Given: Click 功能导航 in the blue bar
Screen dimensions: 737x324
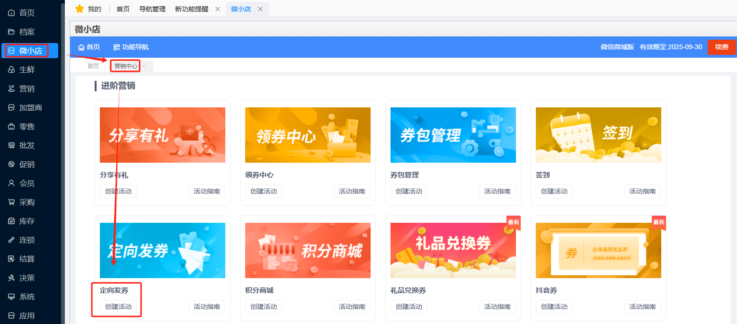Looking at the screenshot, I should pyautogui.click(x=135, y=47).
